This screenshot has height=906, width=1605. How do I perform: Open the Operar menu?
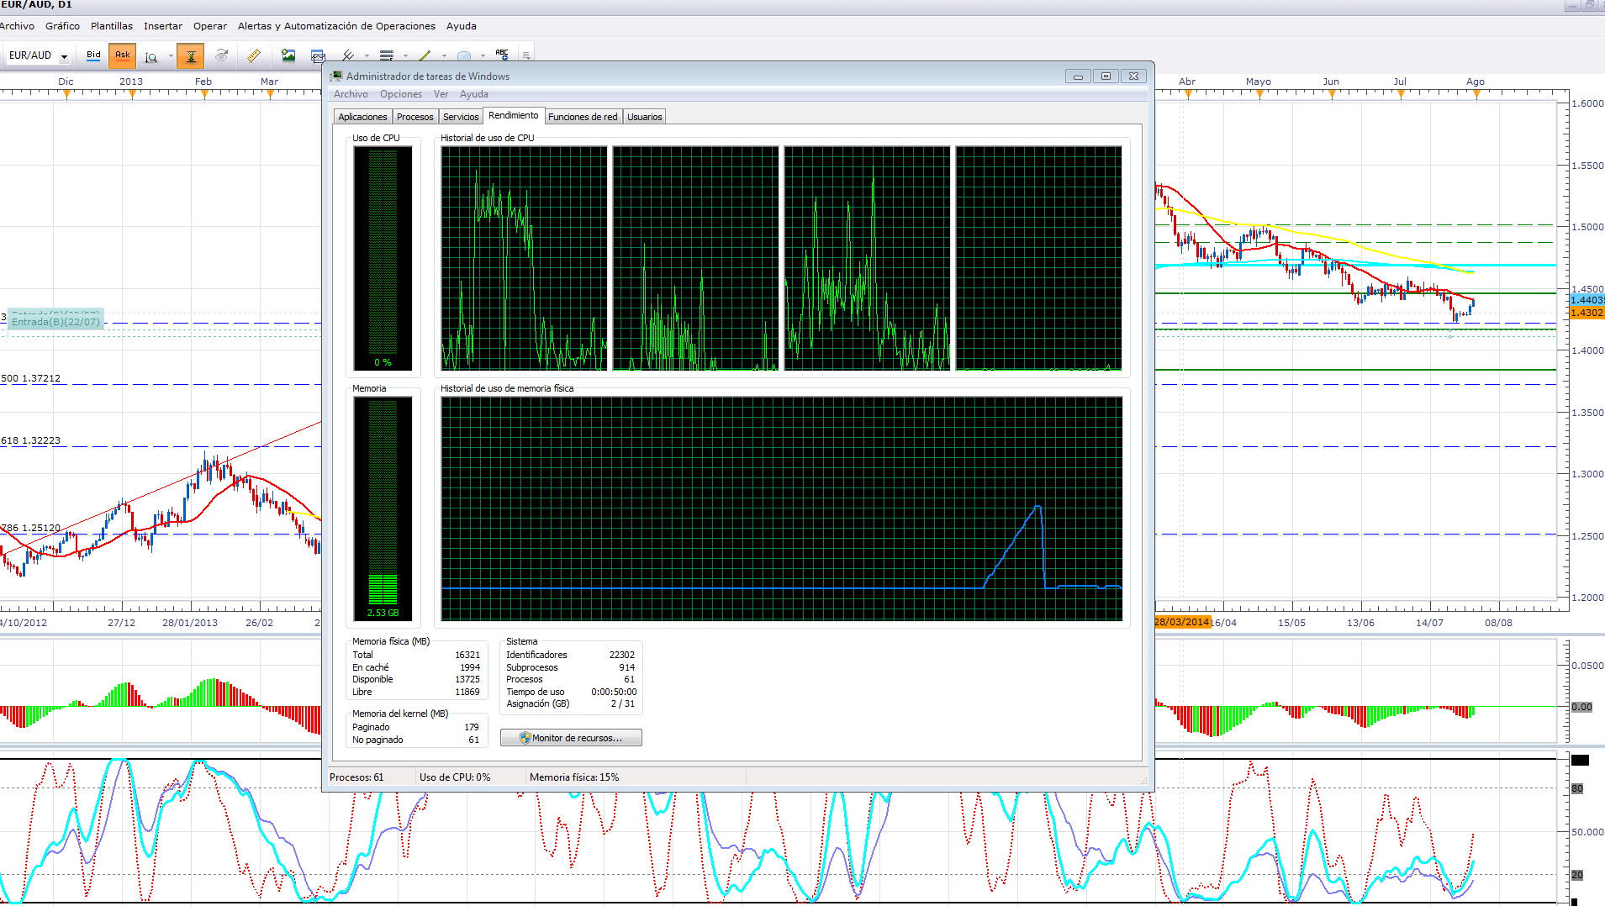click(x=210, y=26)
